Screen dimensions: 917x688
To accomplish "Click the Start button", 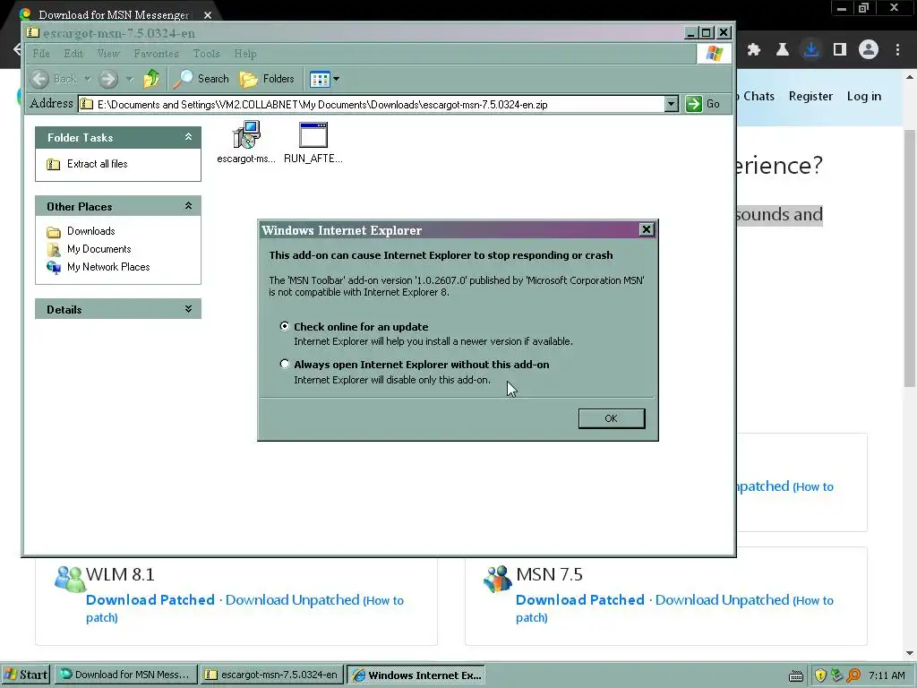I will tap(26, 675).
